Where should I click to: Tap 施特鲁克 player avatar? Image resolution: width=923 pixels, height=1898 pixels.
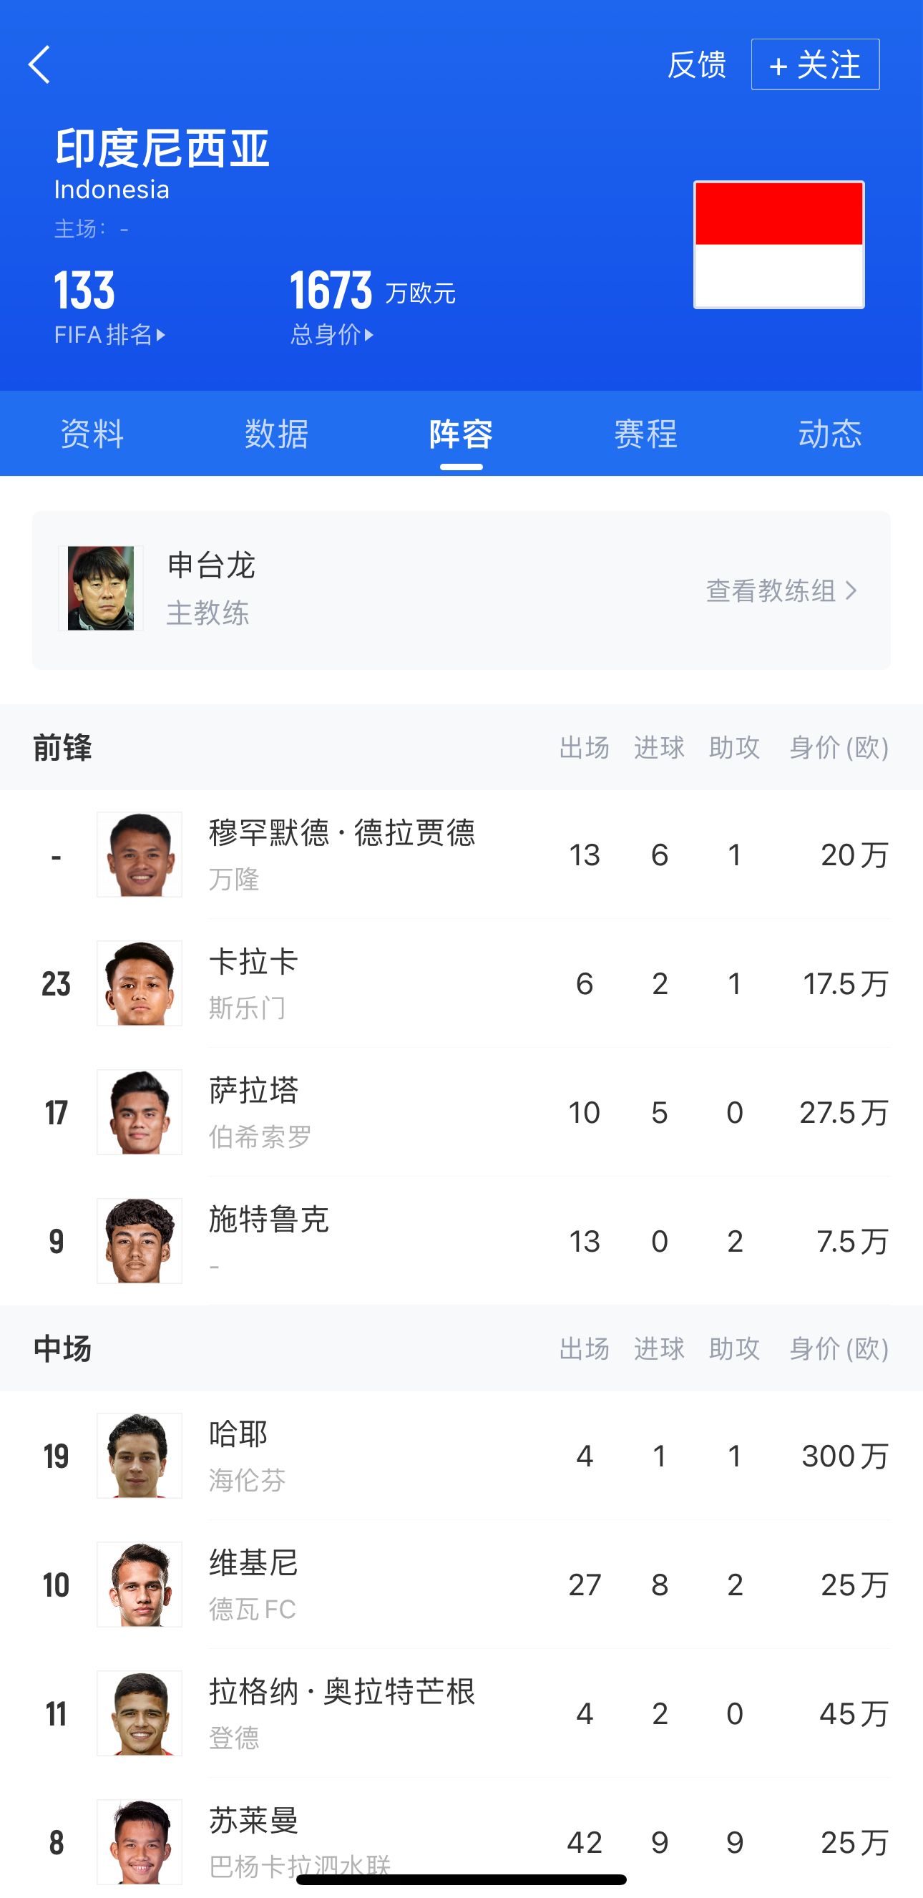pyautogui.click(x=140, y=1242)
